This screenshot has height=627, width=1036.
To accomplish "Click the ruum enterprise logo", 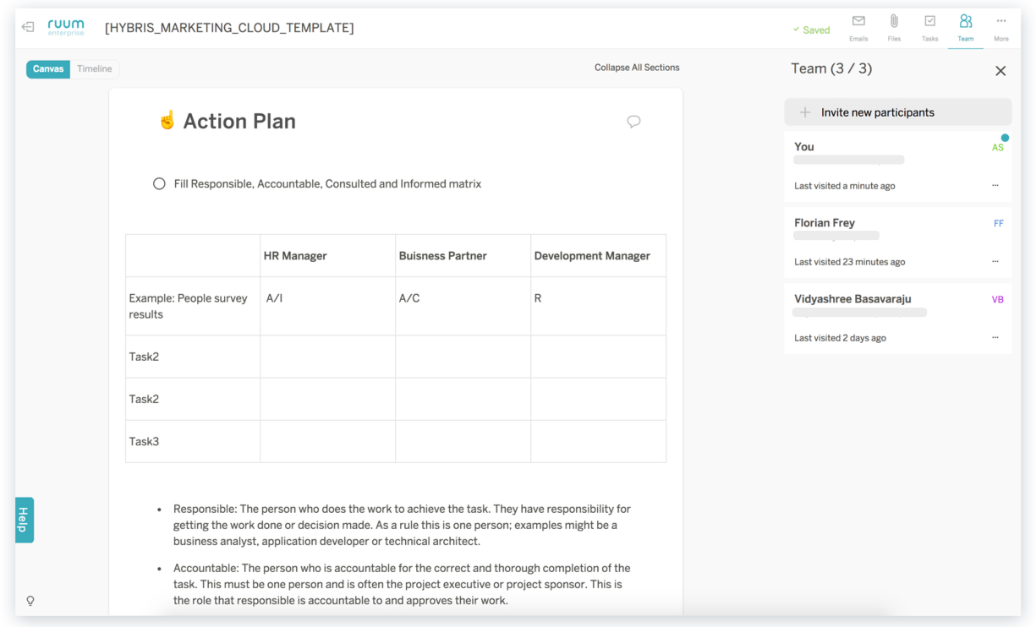I will (66, 27).
